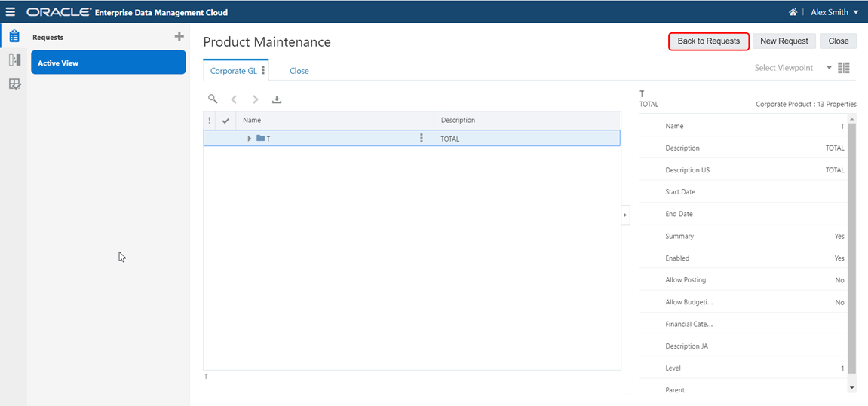Go to previous result arrow

tap(234, 99)
